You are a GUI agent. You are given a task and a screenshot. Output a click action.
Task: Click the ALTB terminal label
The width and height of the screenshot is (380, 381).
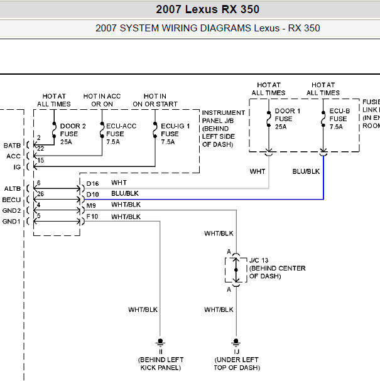(x=13, y=189)
